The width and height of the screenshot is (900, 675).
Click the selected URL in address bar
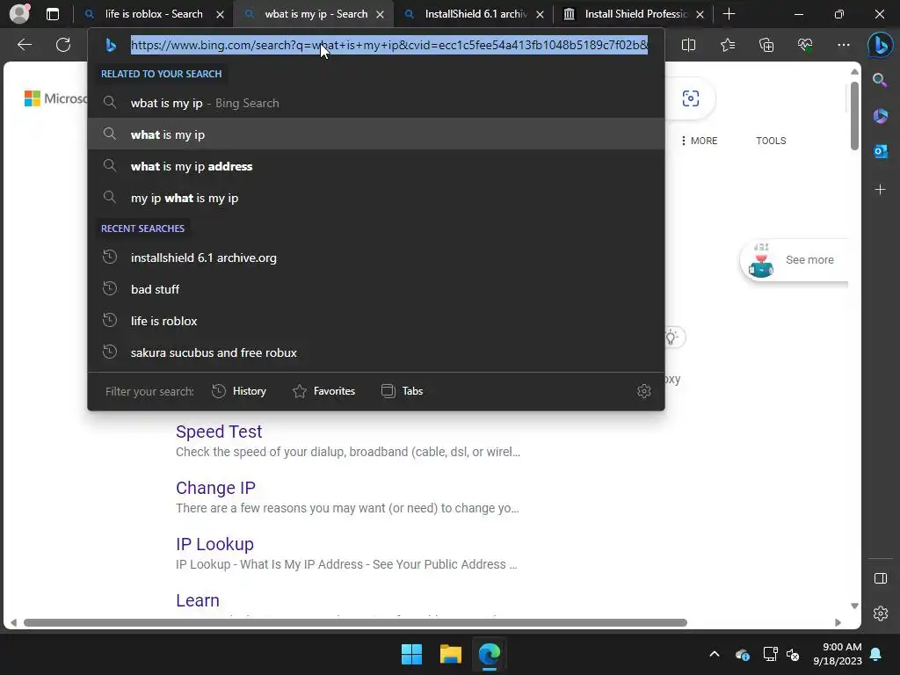click(x=389, y=45)
